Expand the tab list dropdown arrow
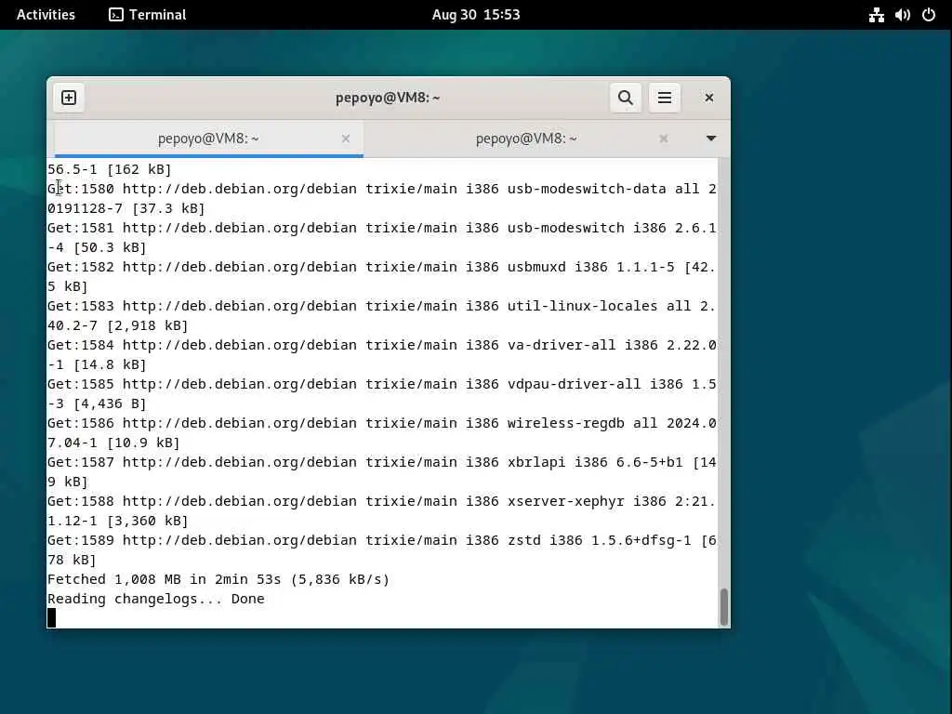952x714 pixels. (x=711, y=139)
